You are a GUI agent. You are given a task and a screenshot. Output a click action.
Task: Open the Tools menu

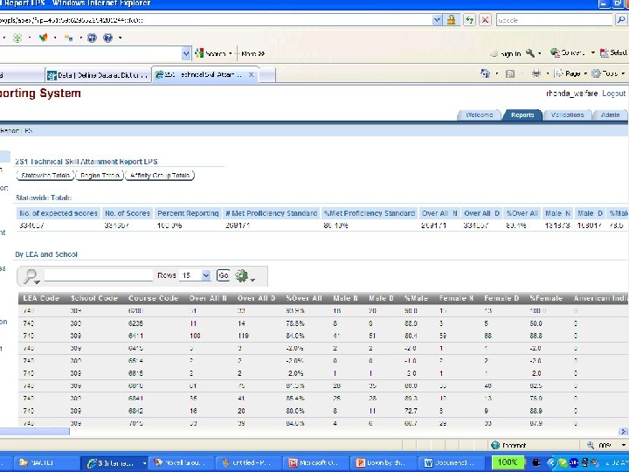[608, 73]
